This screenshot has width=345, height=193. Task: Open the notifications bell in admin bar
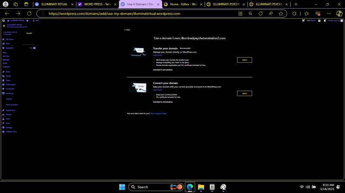(x=325, y=21)
